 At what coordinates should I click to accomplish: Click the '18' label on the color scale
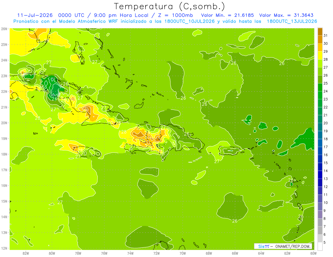(326, 139)
